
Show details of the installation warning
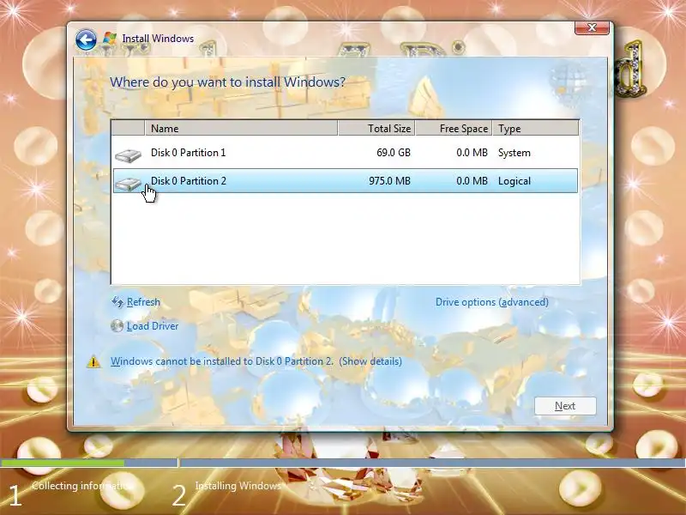[370, 361]
